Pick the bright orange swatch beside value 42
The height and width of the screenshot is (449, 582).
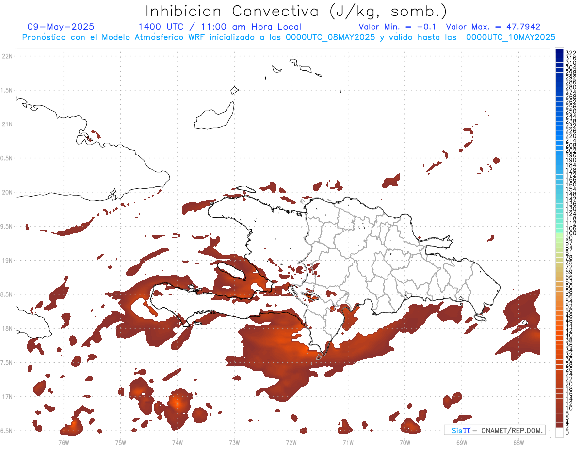[560, 328]
